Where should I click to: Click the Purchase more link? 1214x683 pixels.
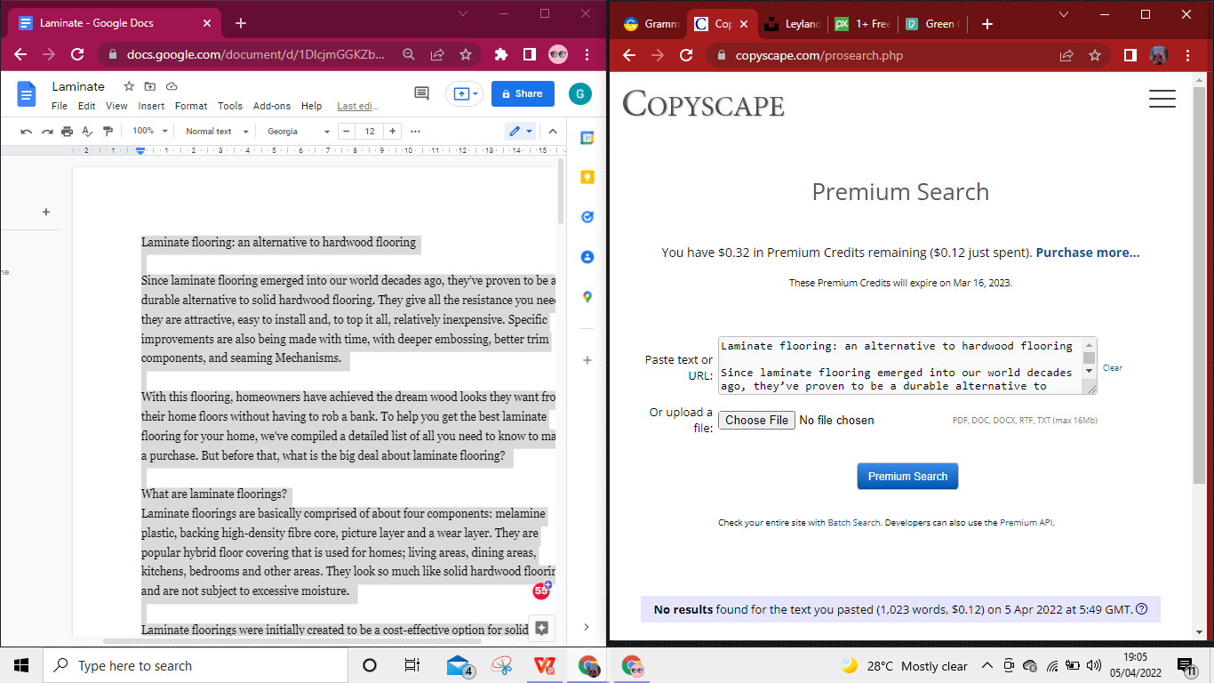pos(1087,253)
